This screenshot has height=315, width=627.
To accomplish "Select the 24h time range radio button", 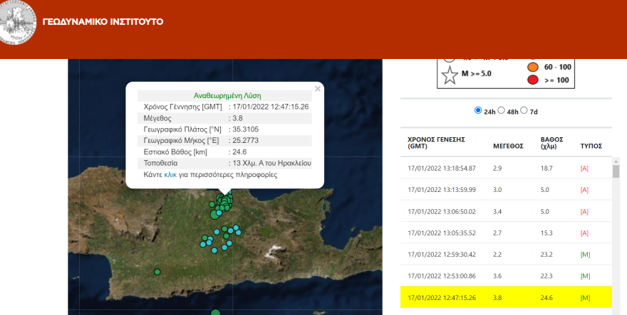I will [478, 111].
